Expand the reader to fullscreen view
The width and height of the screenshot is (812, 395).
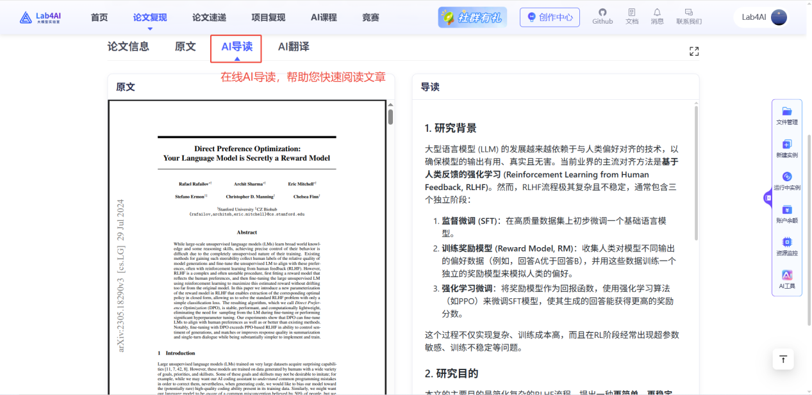point(694,51)
